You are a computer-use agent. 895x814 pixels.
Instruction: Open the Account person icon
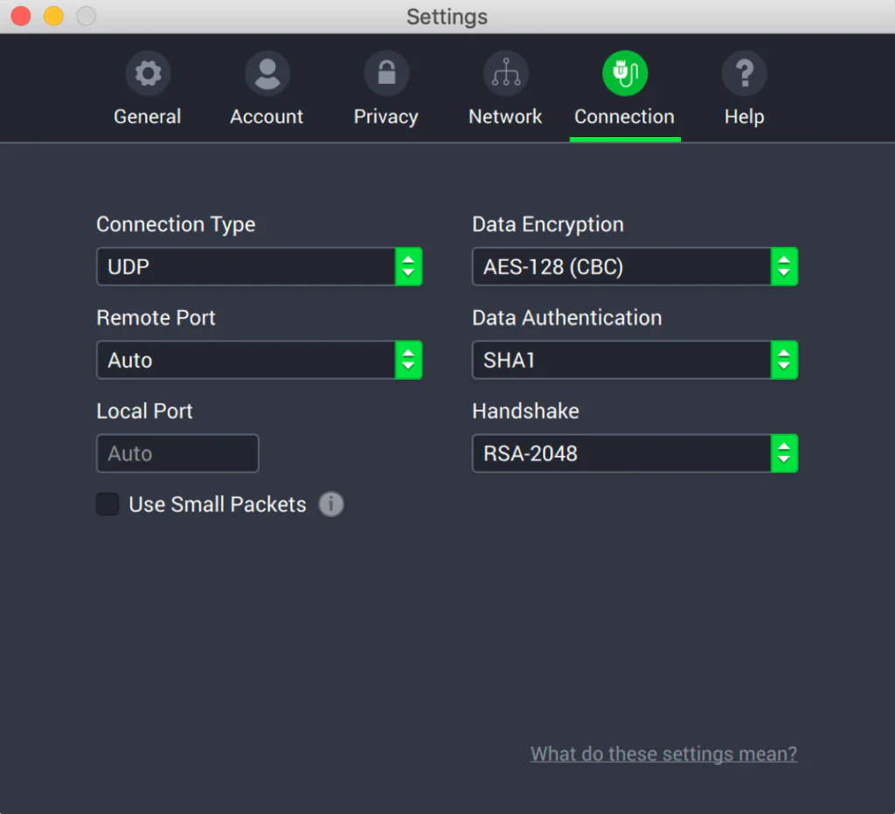267,74
